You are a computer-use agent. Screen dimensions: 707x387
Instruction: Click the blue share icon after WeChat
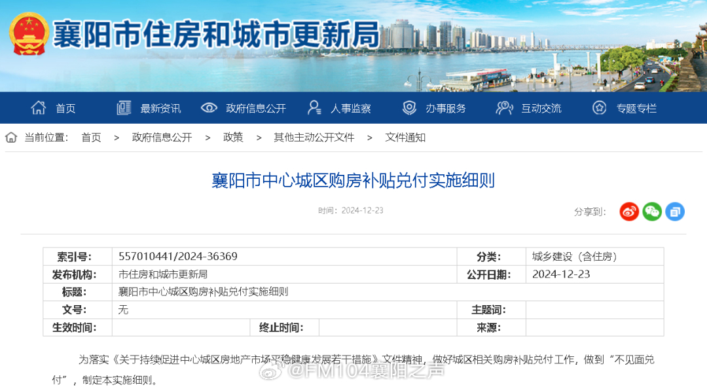pyautogui.click(x=675, y=212)
